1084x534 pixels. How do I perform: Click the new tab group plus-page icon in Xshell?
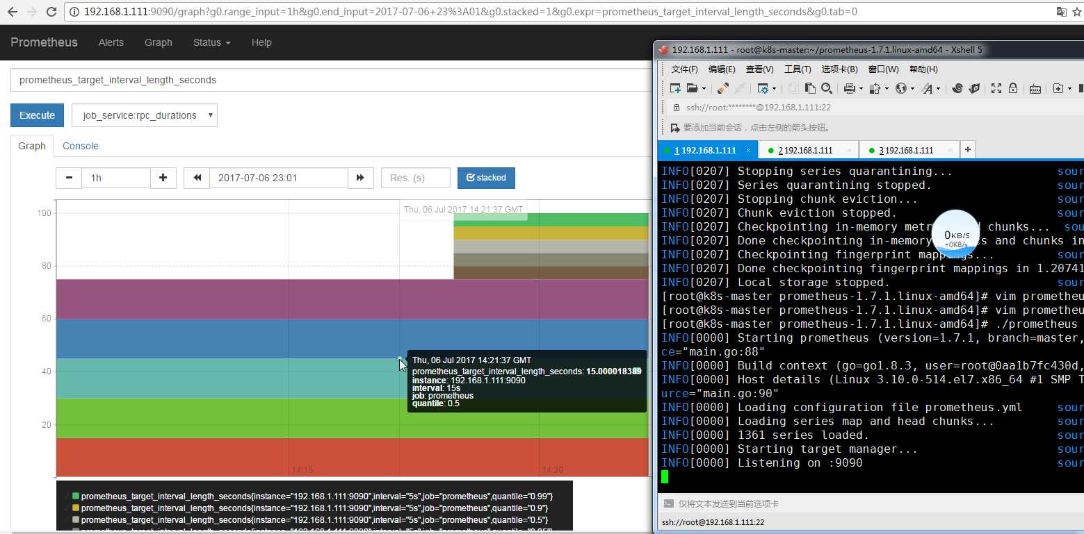1058,88
